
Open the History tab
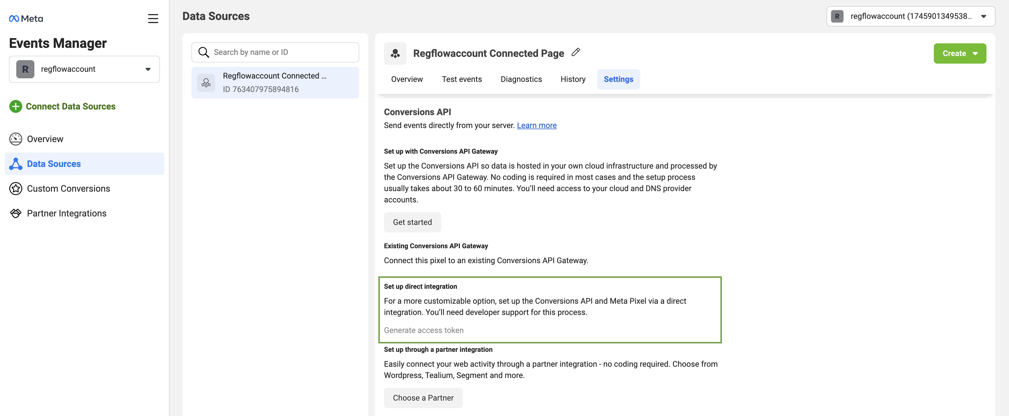pyautogui.click(x=573, y=79)
